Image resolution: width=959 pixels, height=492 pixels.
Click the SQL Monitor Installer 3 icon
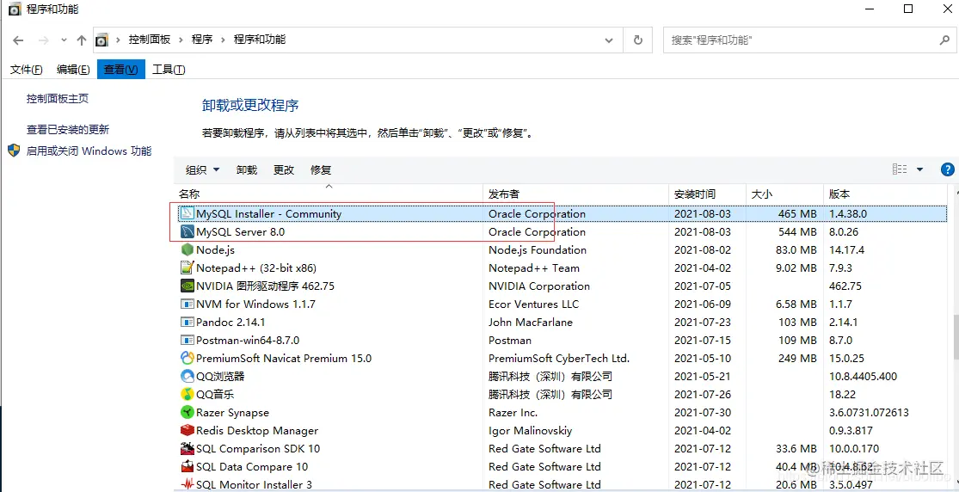pyautogui.click(x=187, y=484)
